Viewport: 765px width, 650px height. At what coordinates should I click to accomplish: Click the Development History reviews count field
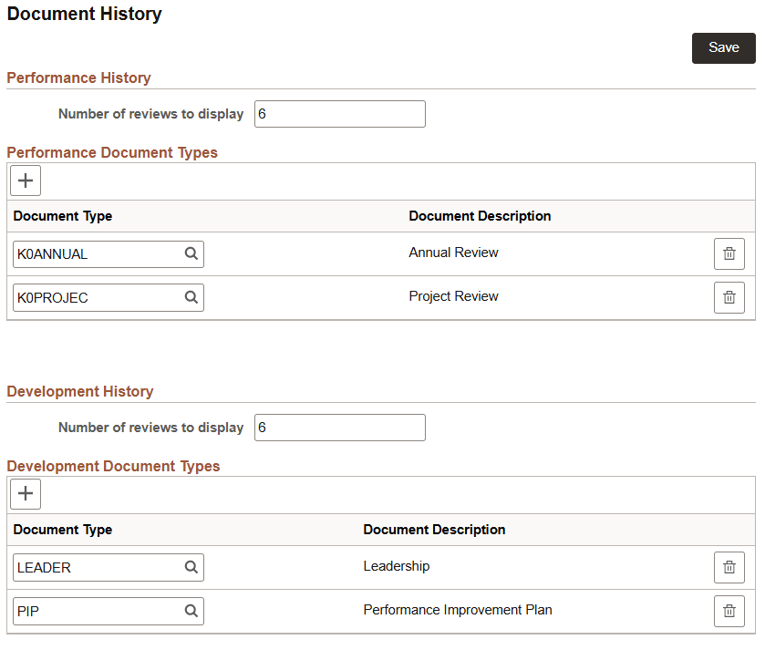click(339, 427)
